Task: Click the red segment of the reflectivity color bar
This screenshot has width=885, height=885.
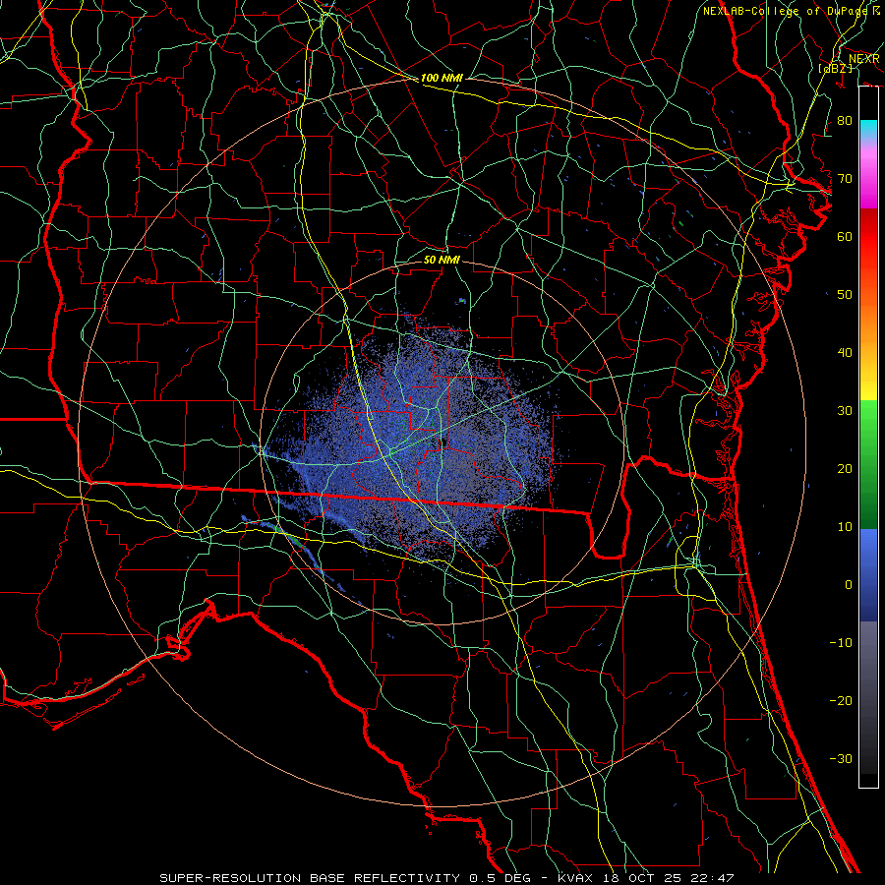Action: click(x=868, y=238)
